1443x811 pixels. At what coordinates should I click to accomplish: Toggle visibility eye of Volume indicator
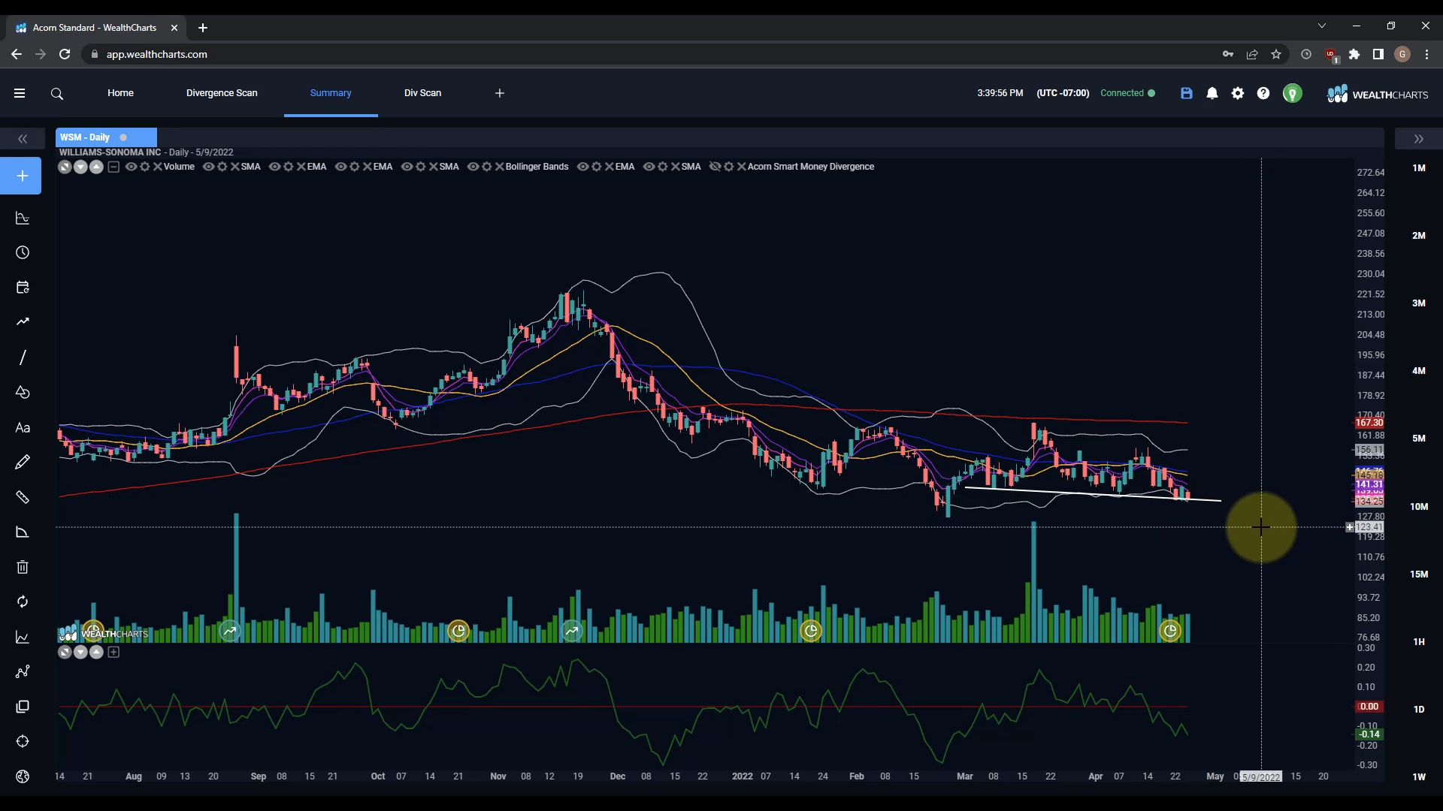coord(131,167)
